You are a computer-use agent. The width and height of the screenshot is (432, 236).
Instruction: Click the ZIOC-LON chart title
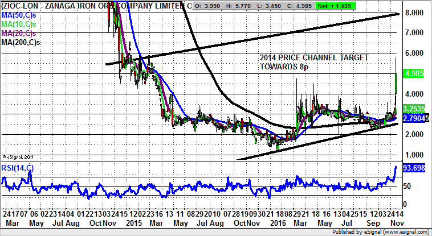tap(94, 6)
